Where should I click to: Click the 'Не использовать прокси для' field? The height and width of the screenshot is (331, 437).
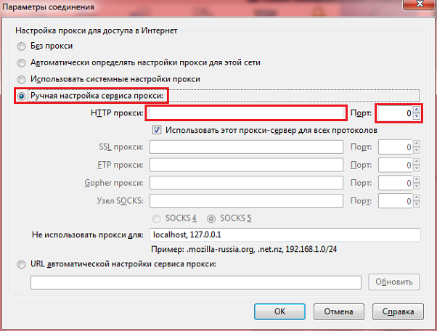click(285, 234)
